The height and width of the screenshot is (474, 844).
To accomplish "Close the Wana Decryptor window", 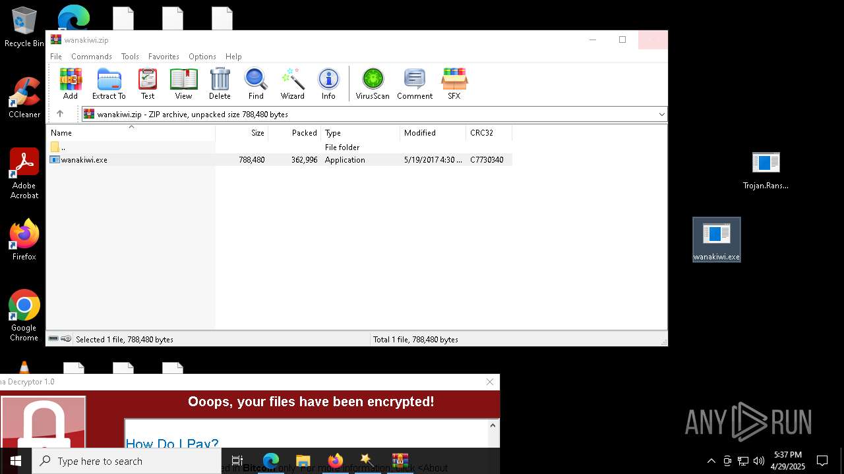I will pos(490,382).
